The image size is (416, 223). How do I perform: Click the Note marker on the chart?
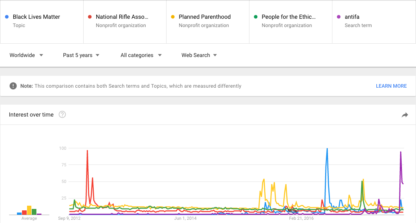tap(292, 211)
